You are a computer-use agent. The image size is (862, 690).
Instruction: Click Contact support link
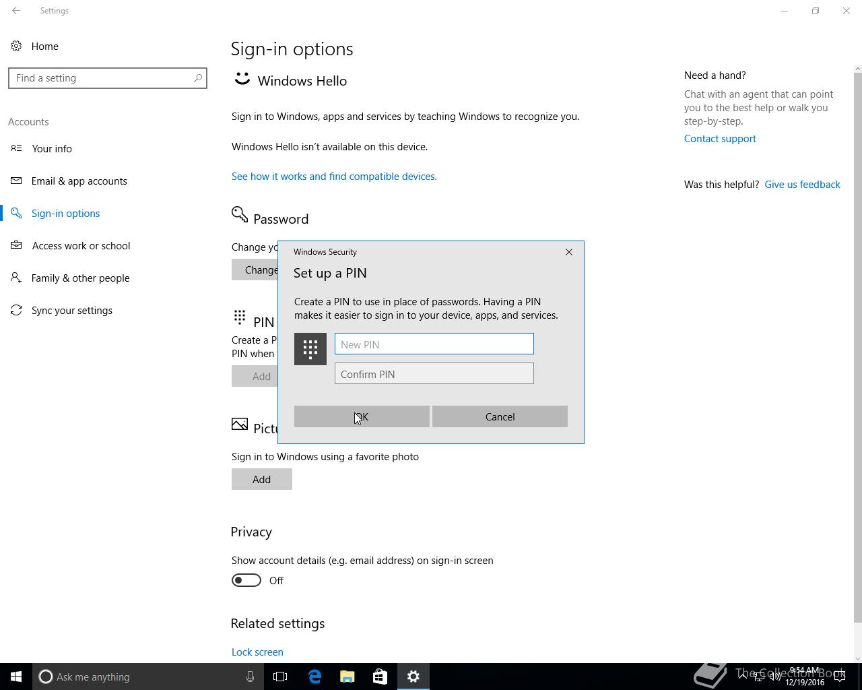coord(720,138)
